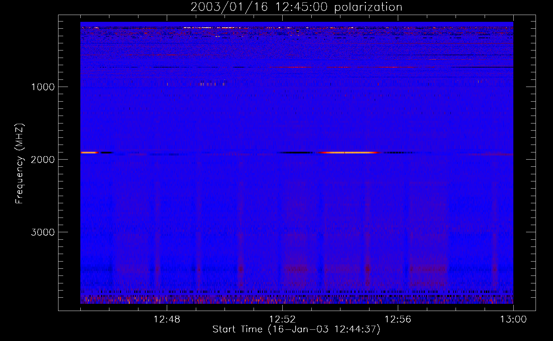Click the 12:56 time tick label
553x341 pixels.
coord(398,320)
